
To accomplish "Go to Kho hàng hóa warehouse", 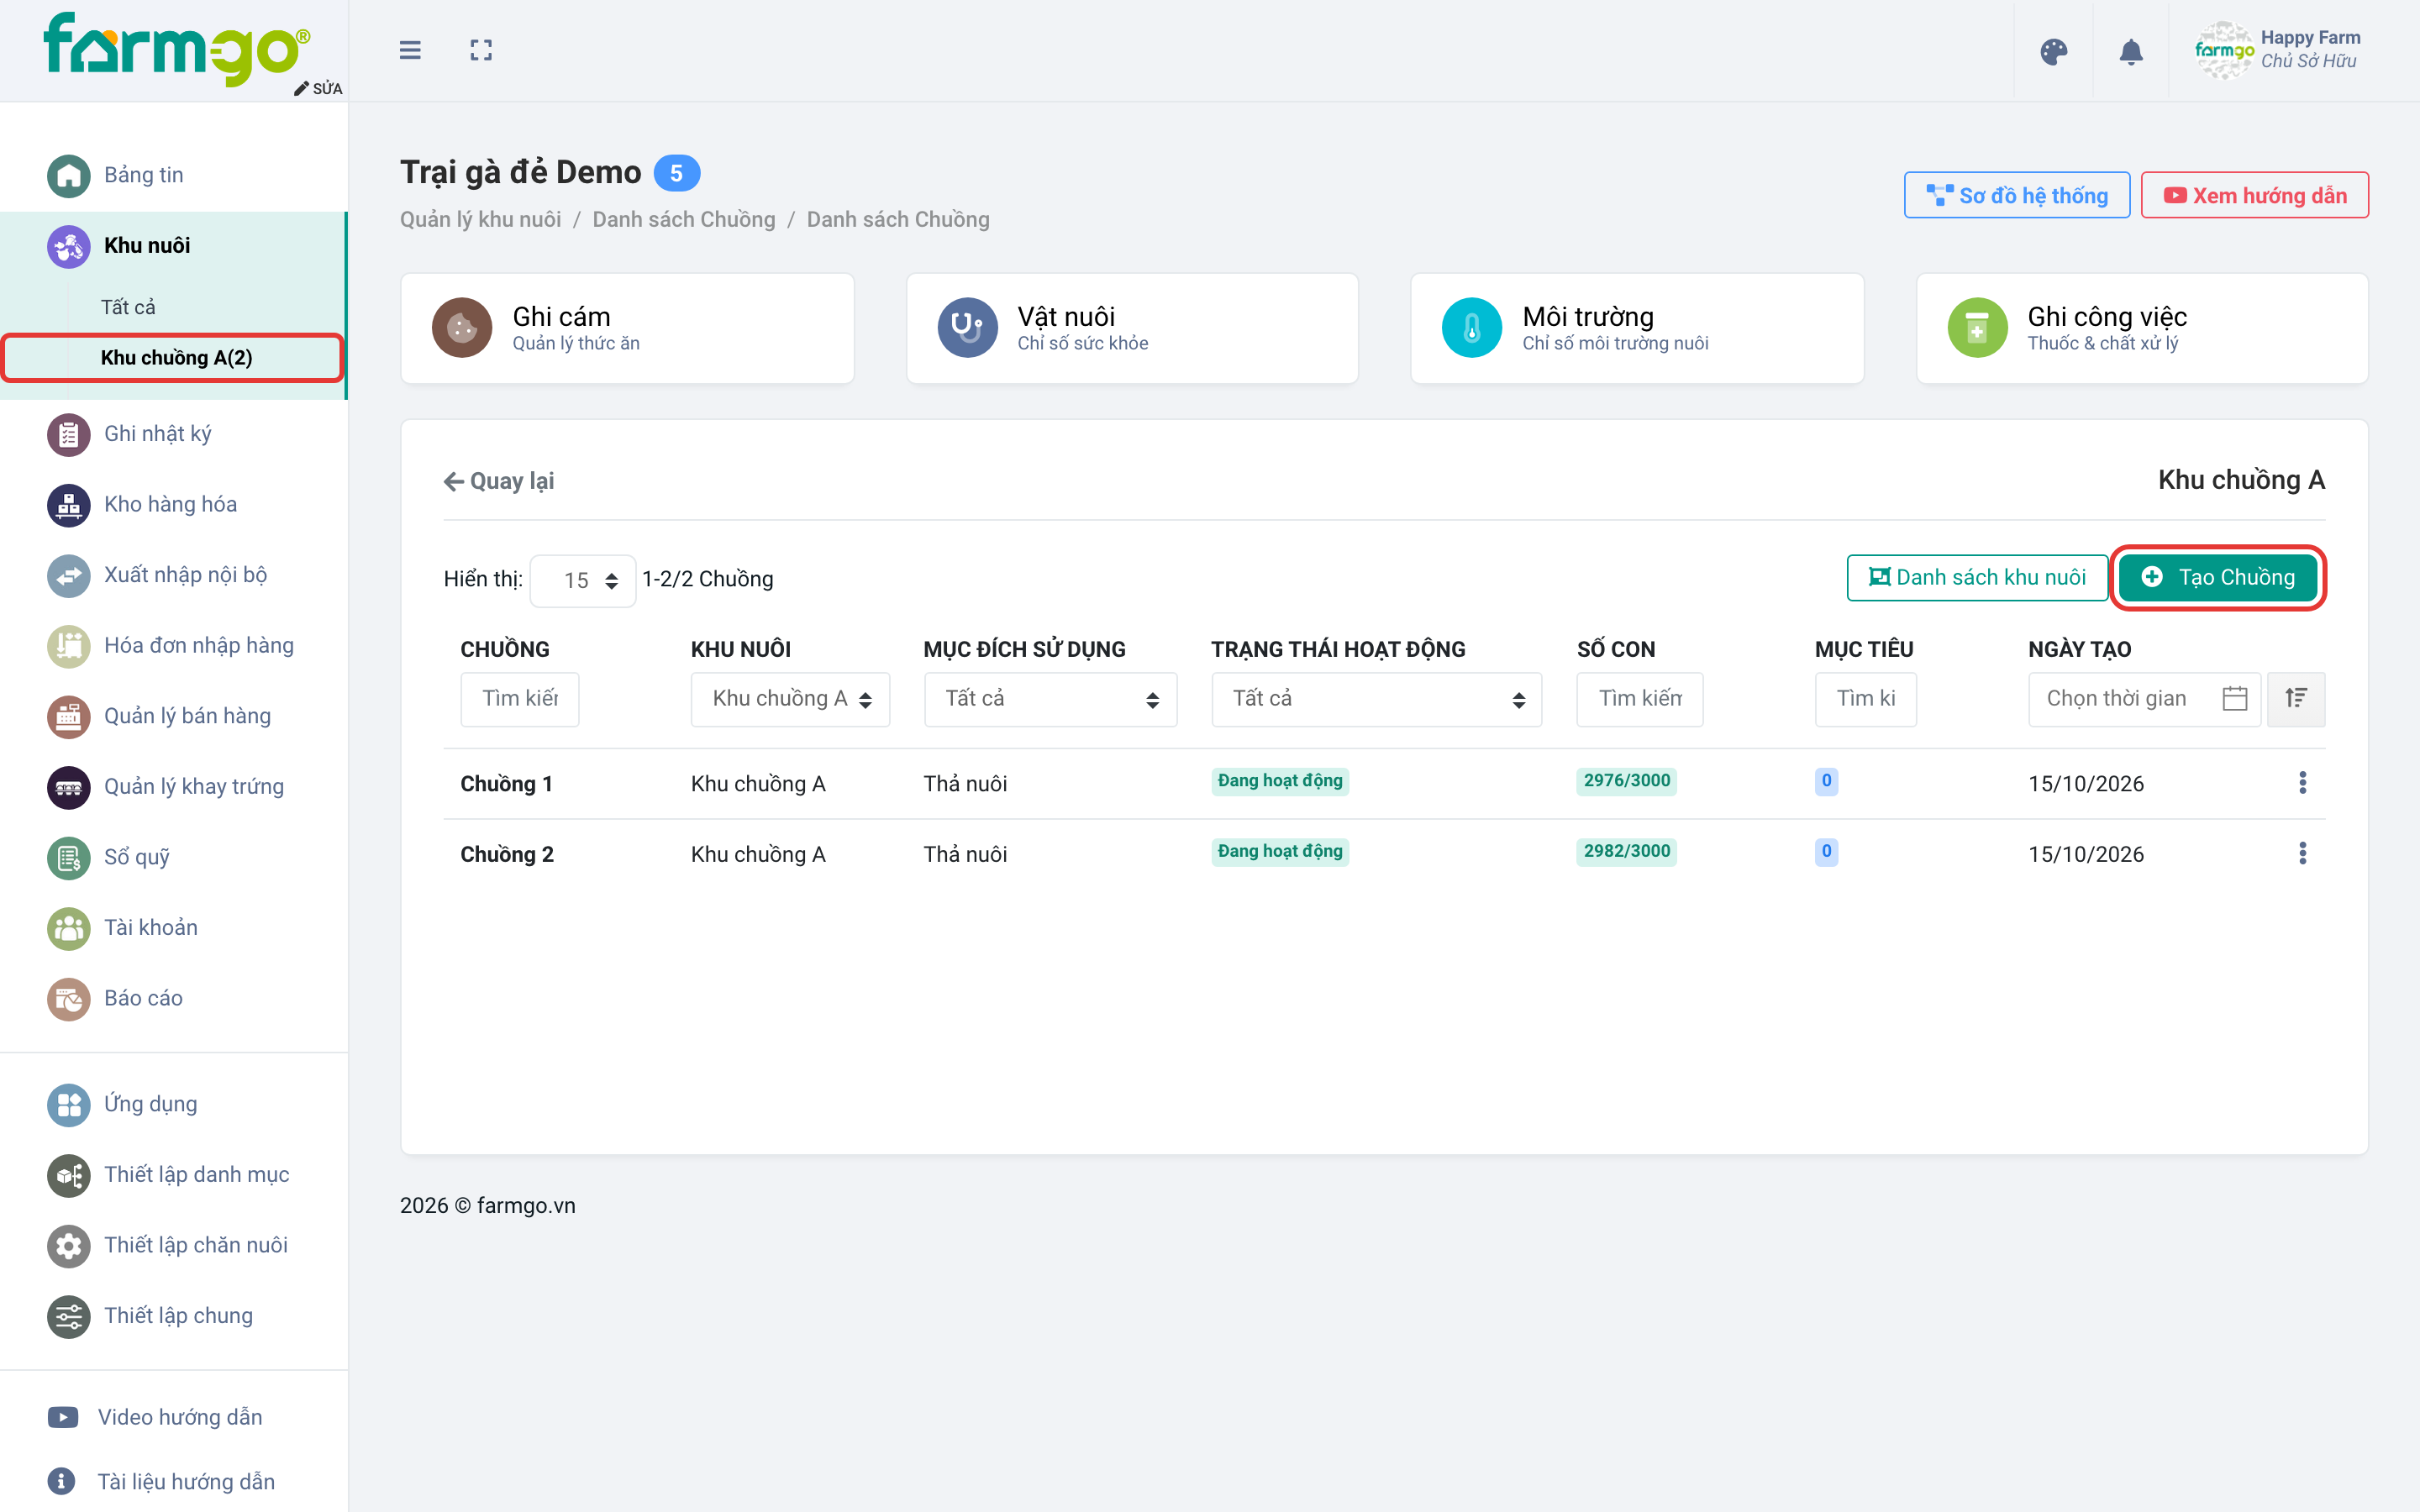I will coord(170,504).
